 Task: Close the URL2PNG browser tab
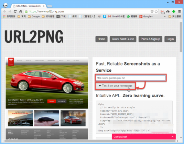point(44,6)
